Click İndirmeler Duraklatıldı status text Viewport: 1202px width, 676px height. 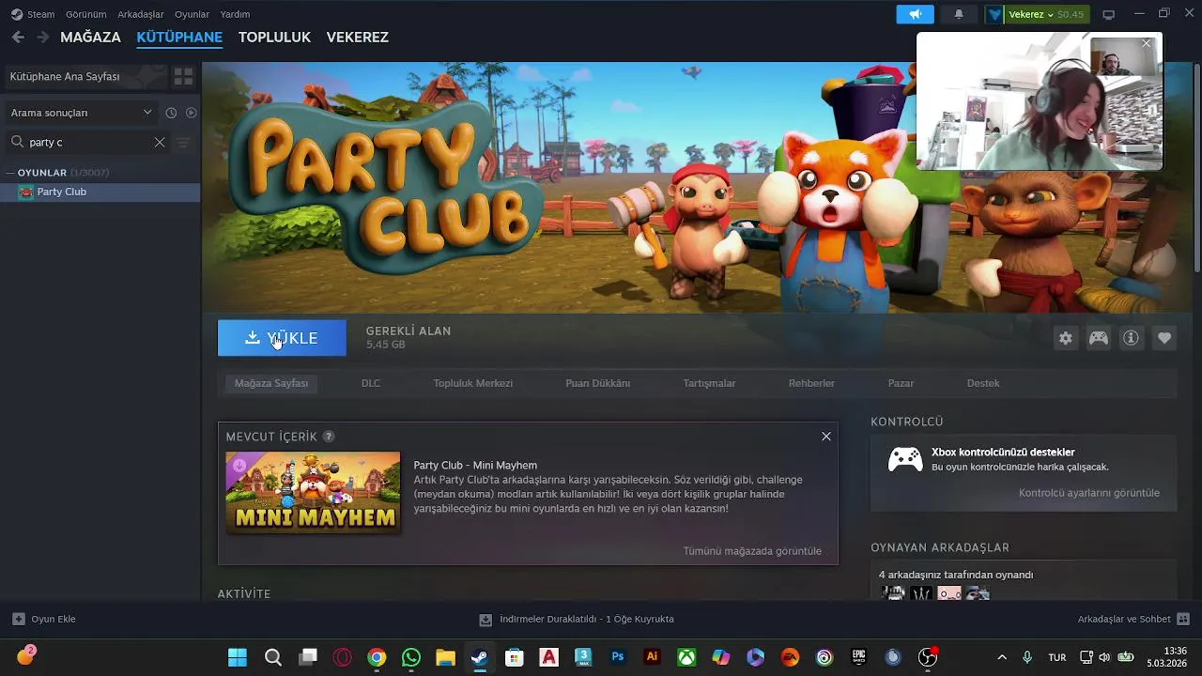click(x=587, y=620)
